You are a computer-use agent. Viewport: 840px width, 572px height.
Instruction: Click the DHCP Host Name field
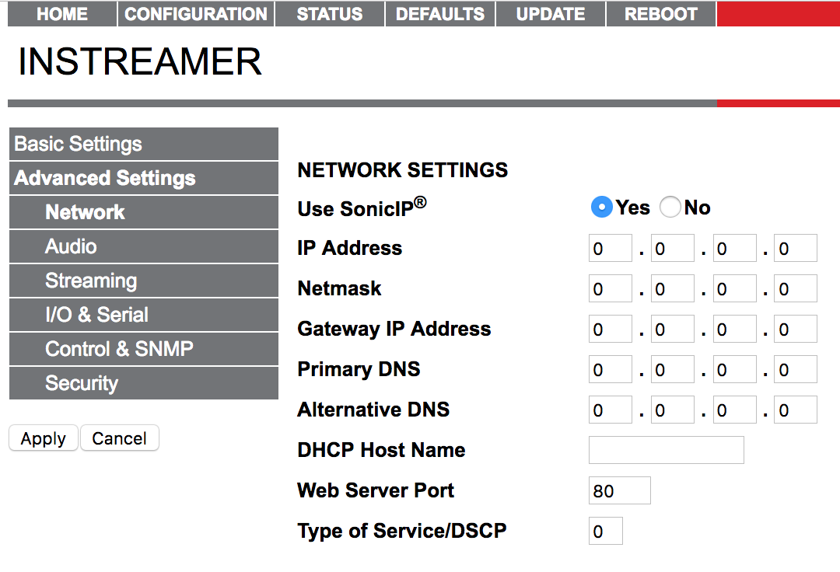click(667, 450)
